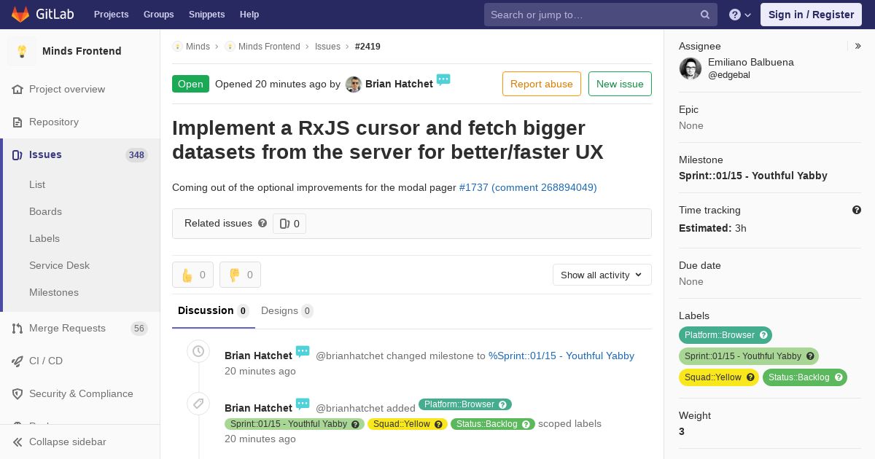Open Service Desk in sidebar

[59, 265]
